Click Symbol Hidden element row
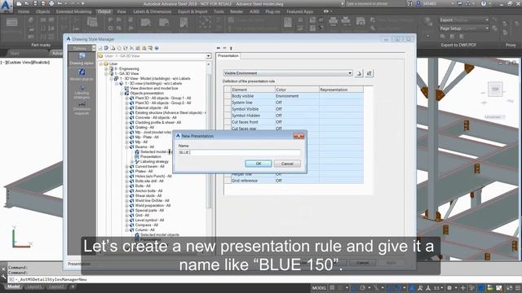The height and width of the screenshot is (293, 522). pos(253,116)
